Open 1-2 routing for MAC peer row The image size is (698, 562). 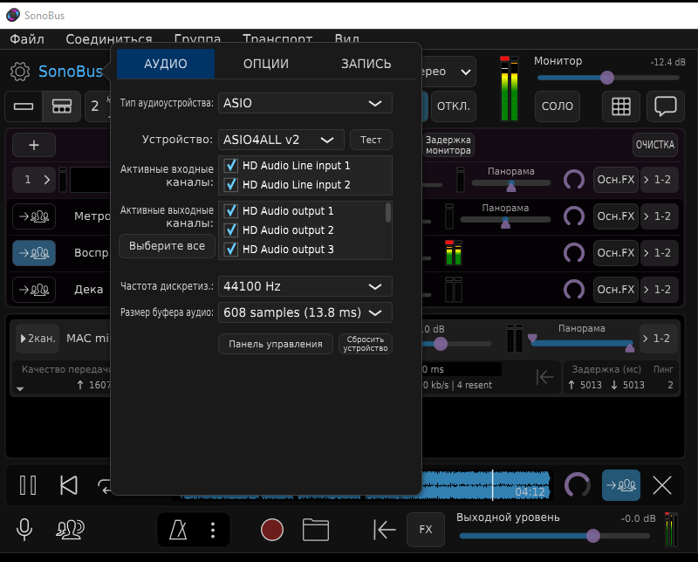pyautogui.click(x=659, y=339)
